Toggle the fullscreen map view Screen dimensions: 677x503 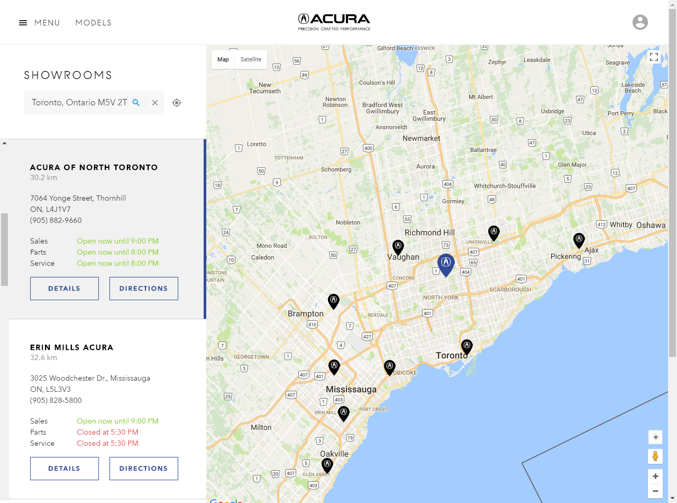(x=654, y=57)
